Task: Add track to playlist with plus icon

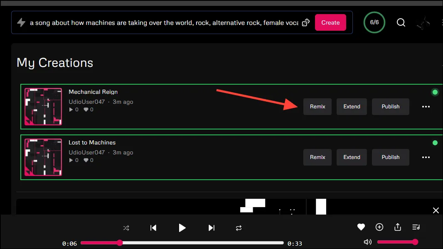Action: (379, 227)
